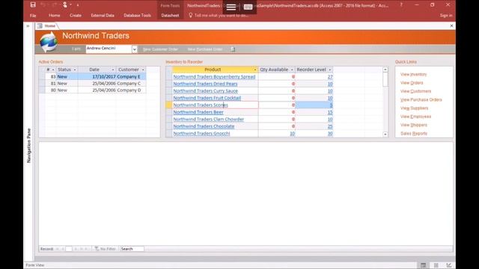The width and height of the screenshot is (479, 269).
Task: Switch to Design View icon in status bar
Action: pyautogui.click(x=449, y=265)
